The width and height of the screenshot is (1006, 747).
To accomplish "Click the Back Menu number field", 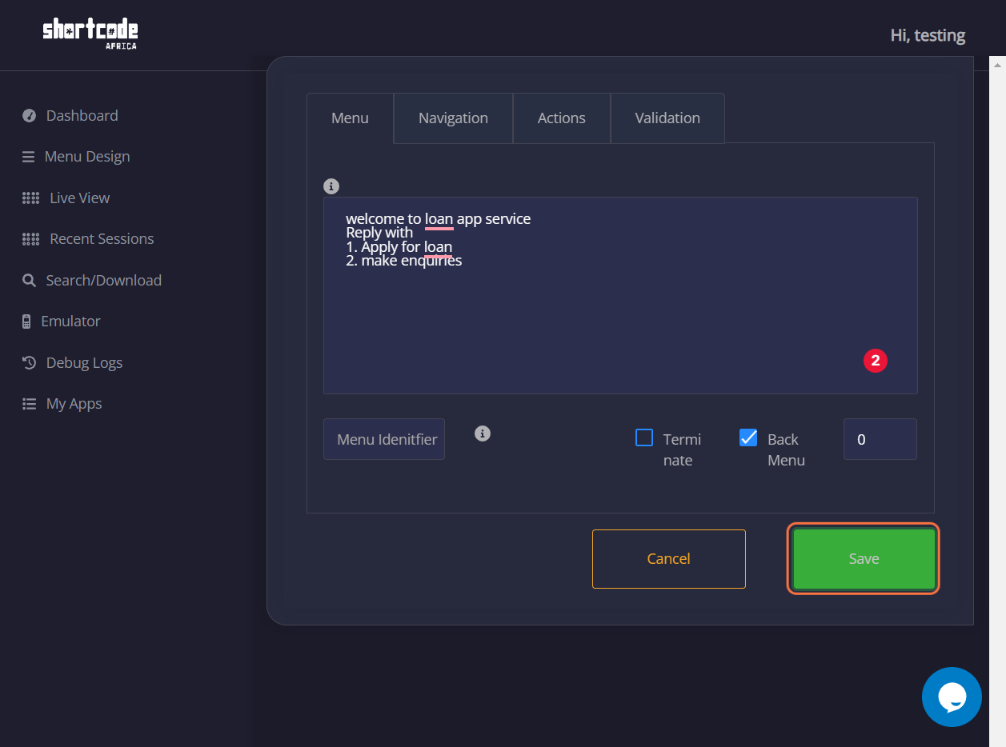I will pos(880,439).
